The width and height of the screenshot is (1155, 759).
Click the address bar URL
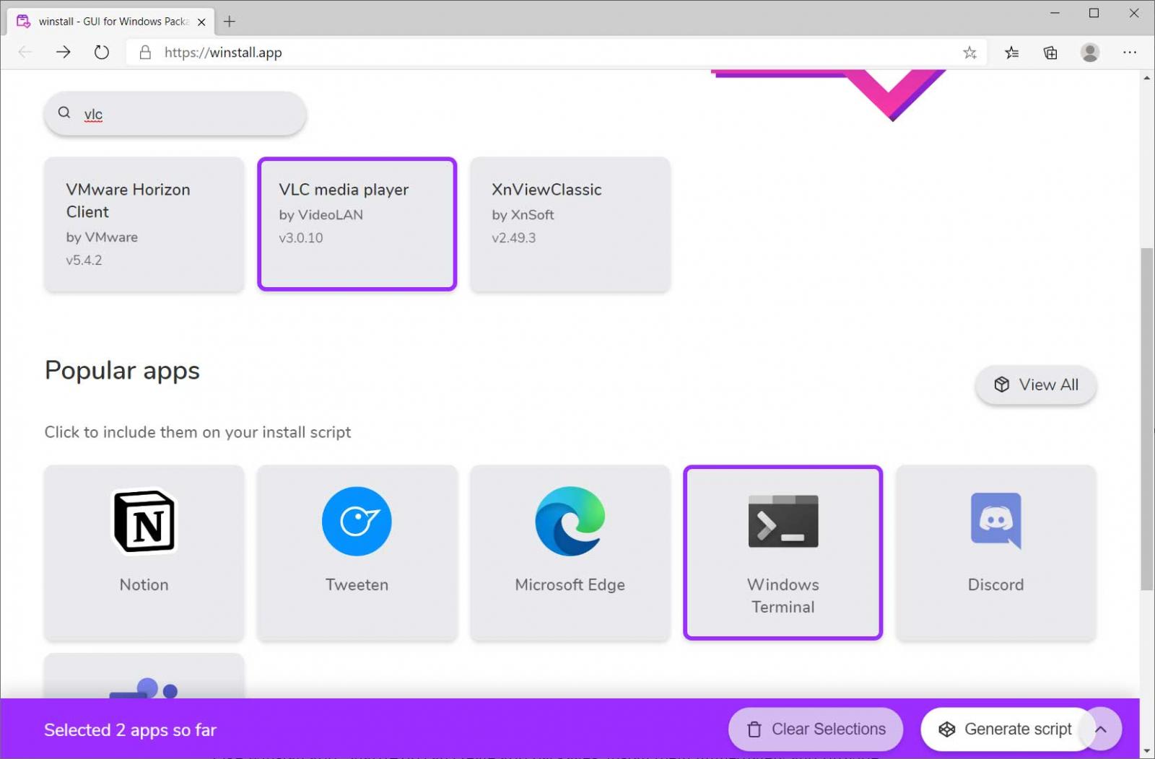point(223,53)
